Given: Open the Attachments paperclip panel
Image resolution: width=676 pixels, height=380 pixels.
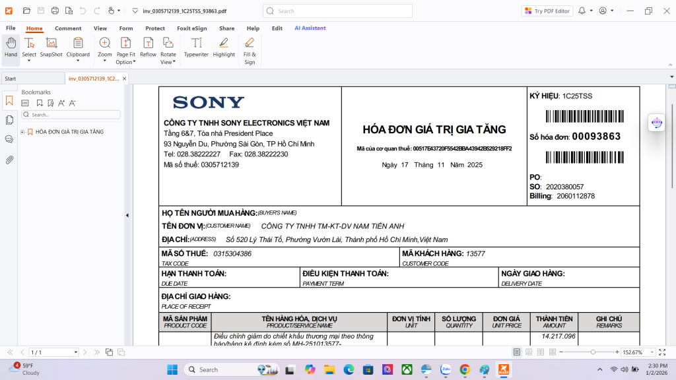Looking at the screenshot, I should point(9,160).
